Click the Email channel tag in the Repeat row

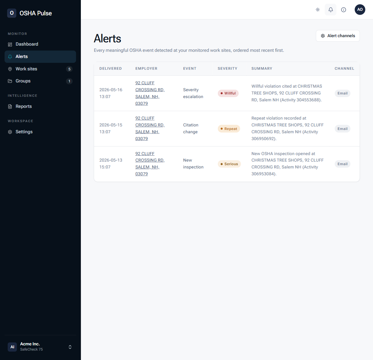click(342, 129)
